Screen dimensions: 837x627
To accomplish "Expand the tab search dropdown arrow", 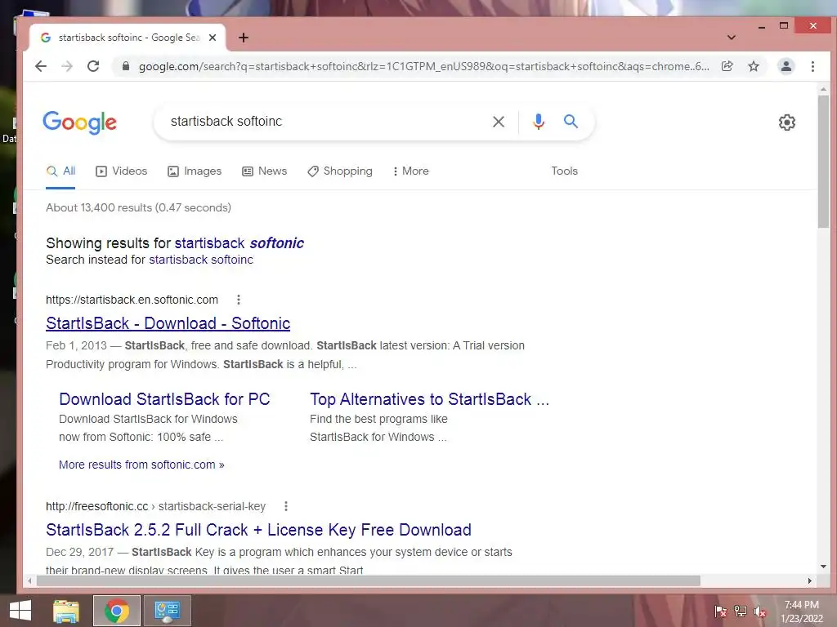I will tap(732, 38).
